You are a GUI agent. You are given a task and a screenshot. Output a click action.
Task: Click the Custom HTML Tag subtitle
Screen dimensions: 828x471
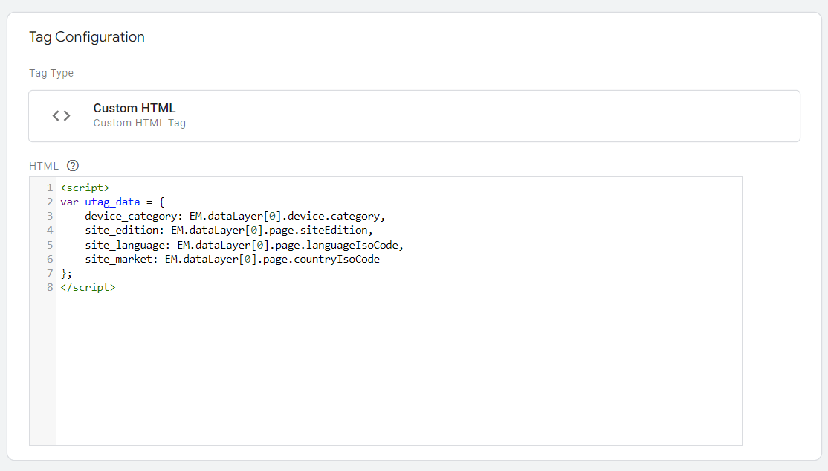(x=140, y=124)
